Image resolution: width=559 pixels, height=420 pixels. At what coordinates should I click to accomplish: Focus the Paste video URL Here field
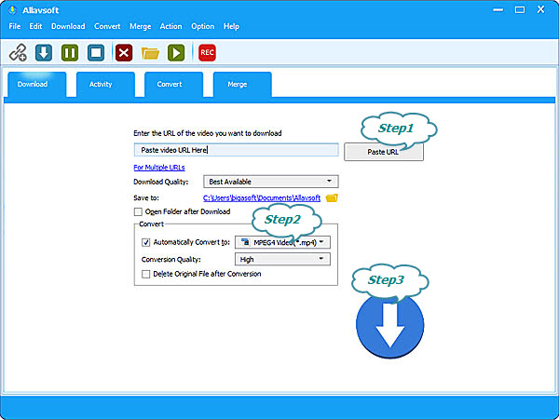point(236,150)
